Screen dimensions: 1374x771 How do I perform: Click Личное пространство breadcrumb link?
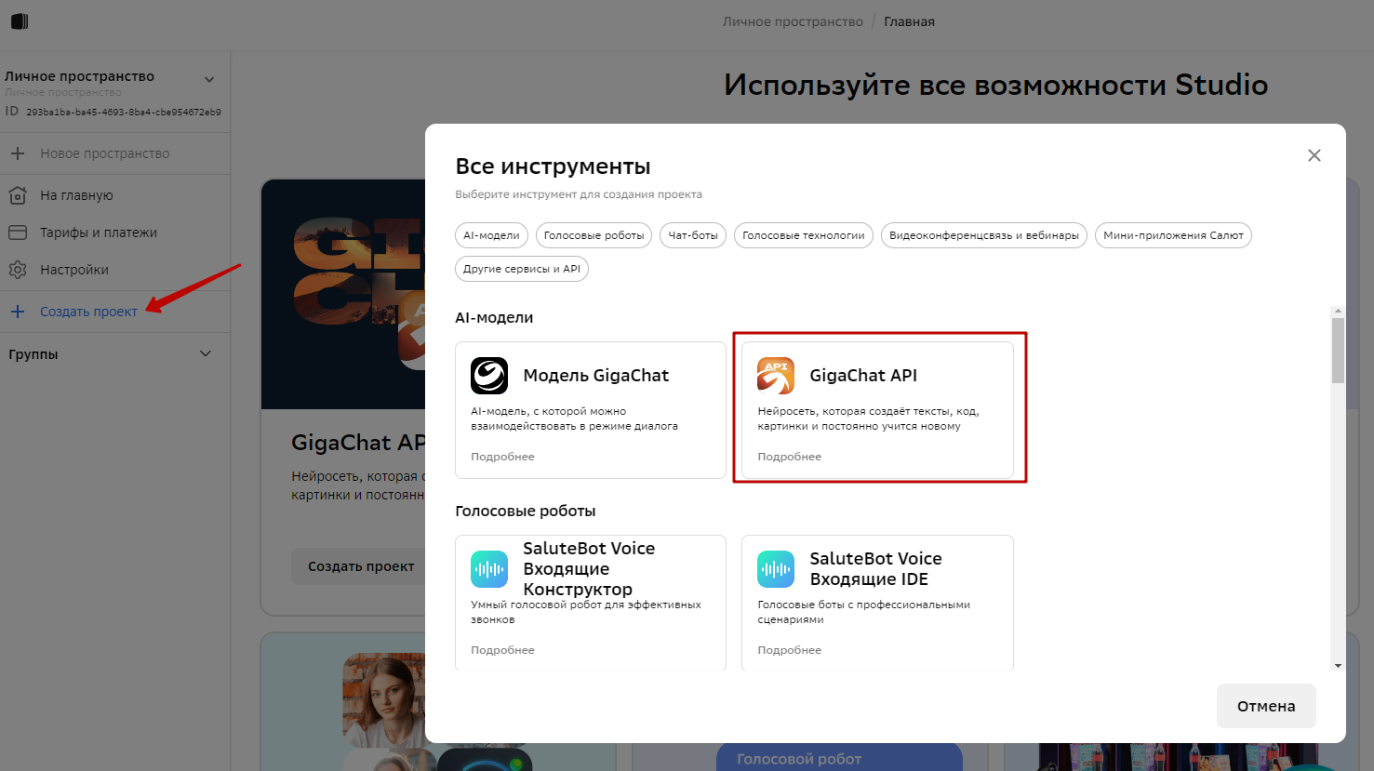tap(793, 21)
